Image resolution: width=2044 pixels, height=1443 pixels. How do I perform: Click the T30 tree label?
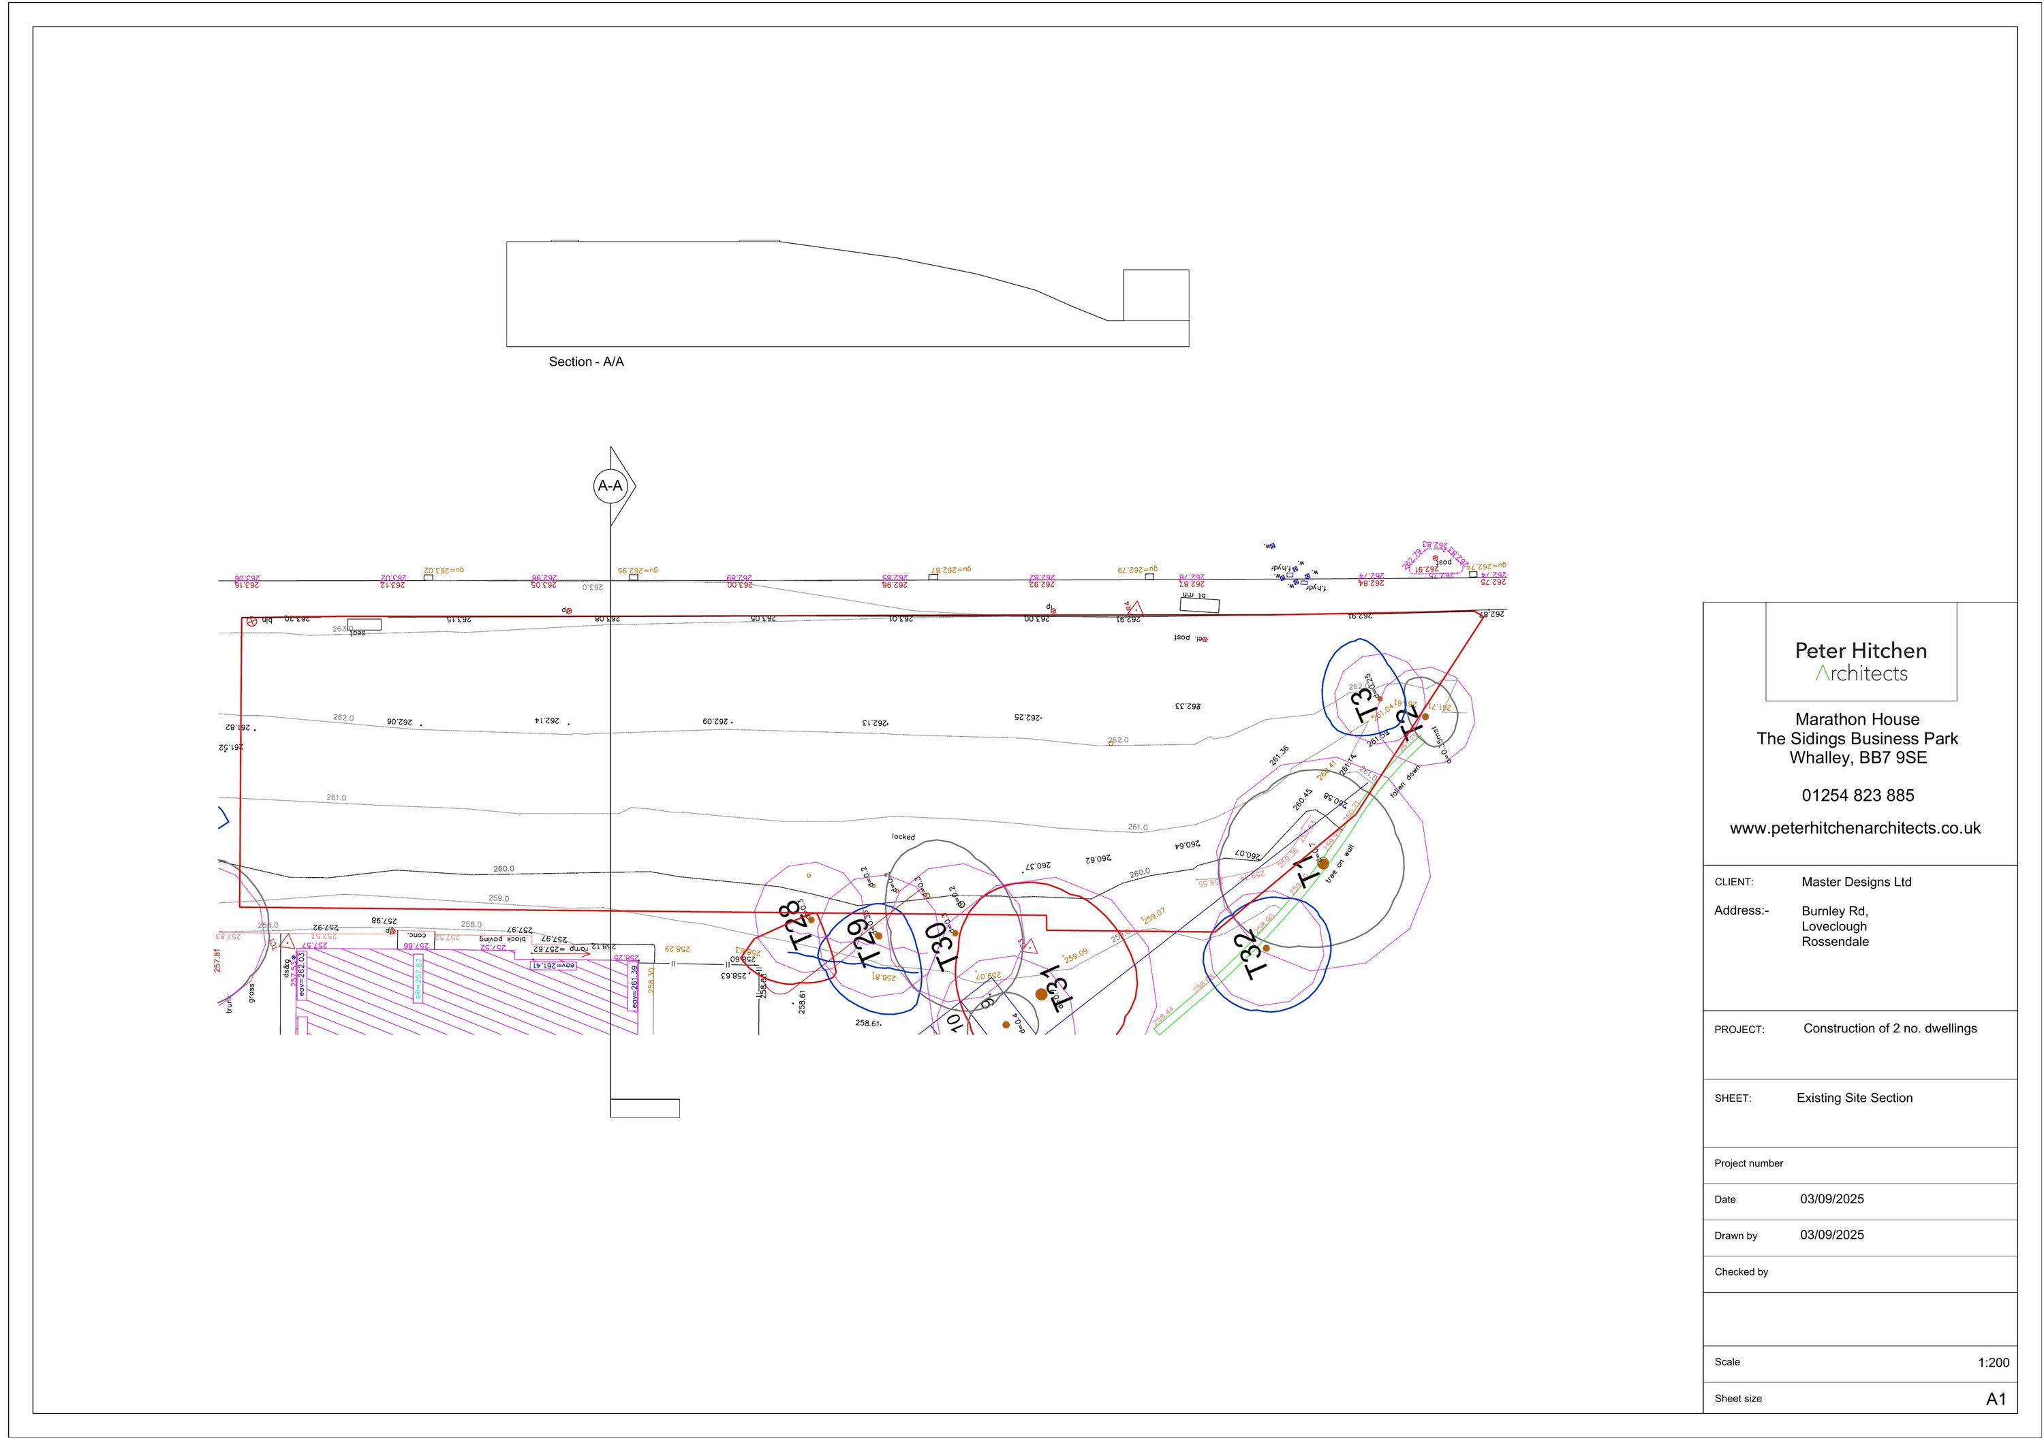[943, 946]
